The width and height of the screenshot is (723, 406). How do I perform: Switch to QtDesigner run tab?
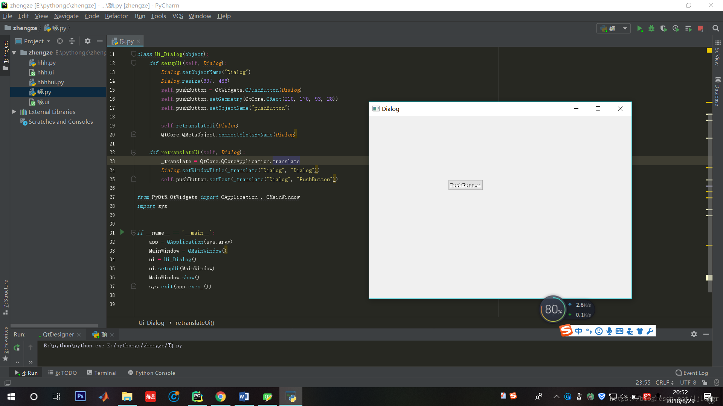click(x=58, y=334)
